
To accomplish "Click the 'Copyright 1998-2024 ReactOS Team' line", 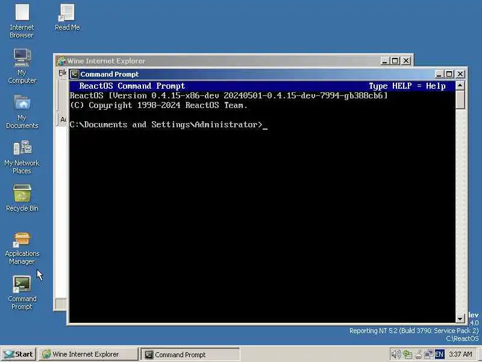I will (158, 106).
